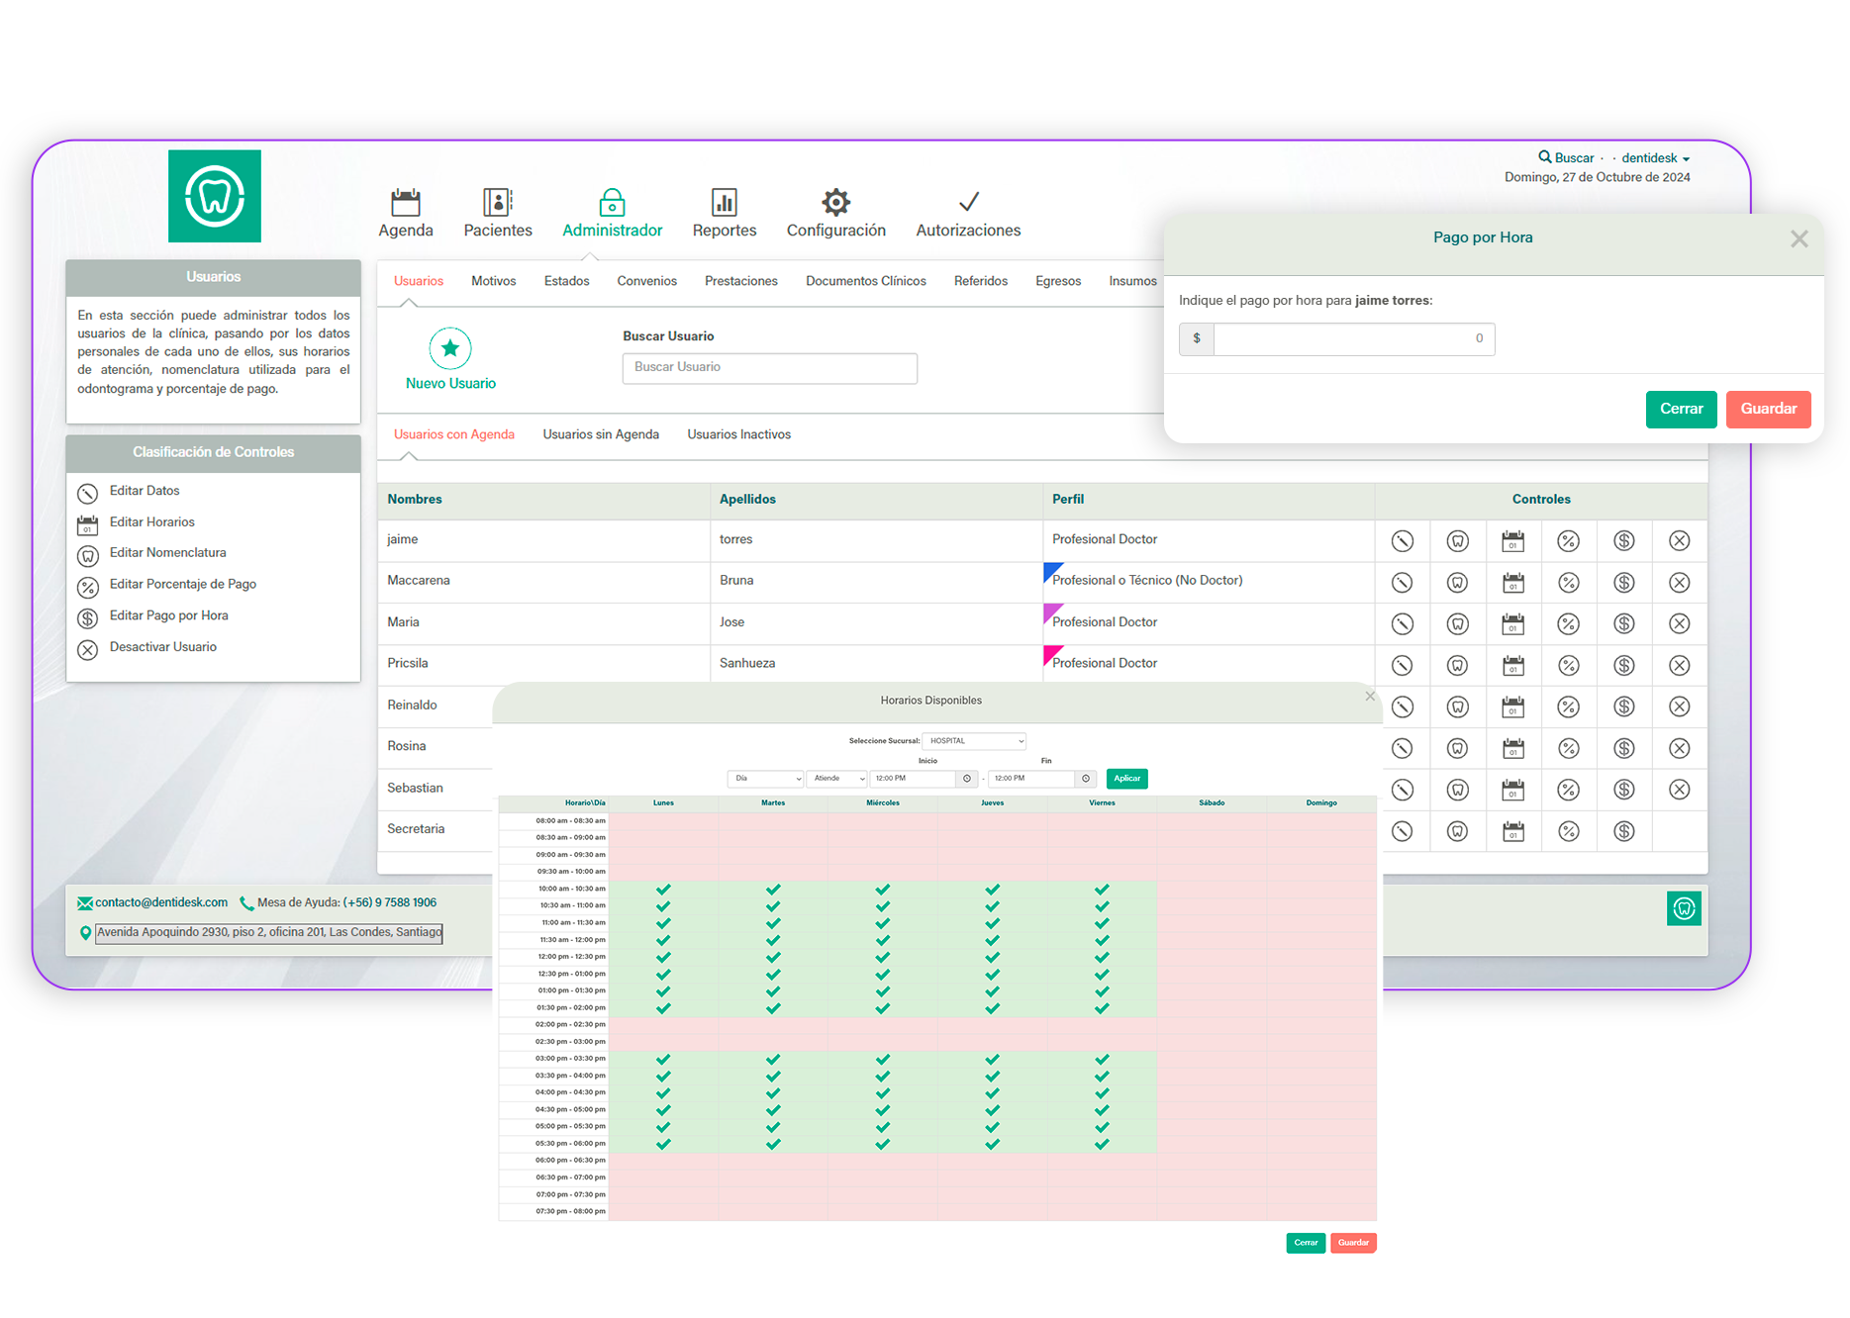Switch to Usuarios sin Agenda tab
The width and height of the screenshot is (1850, 1318).
pos(600,434)
